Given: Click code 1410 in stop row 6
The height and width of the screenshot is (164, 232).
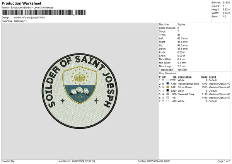Looking at the screenshot, I should (205, 98).
